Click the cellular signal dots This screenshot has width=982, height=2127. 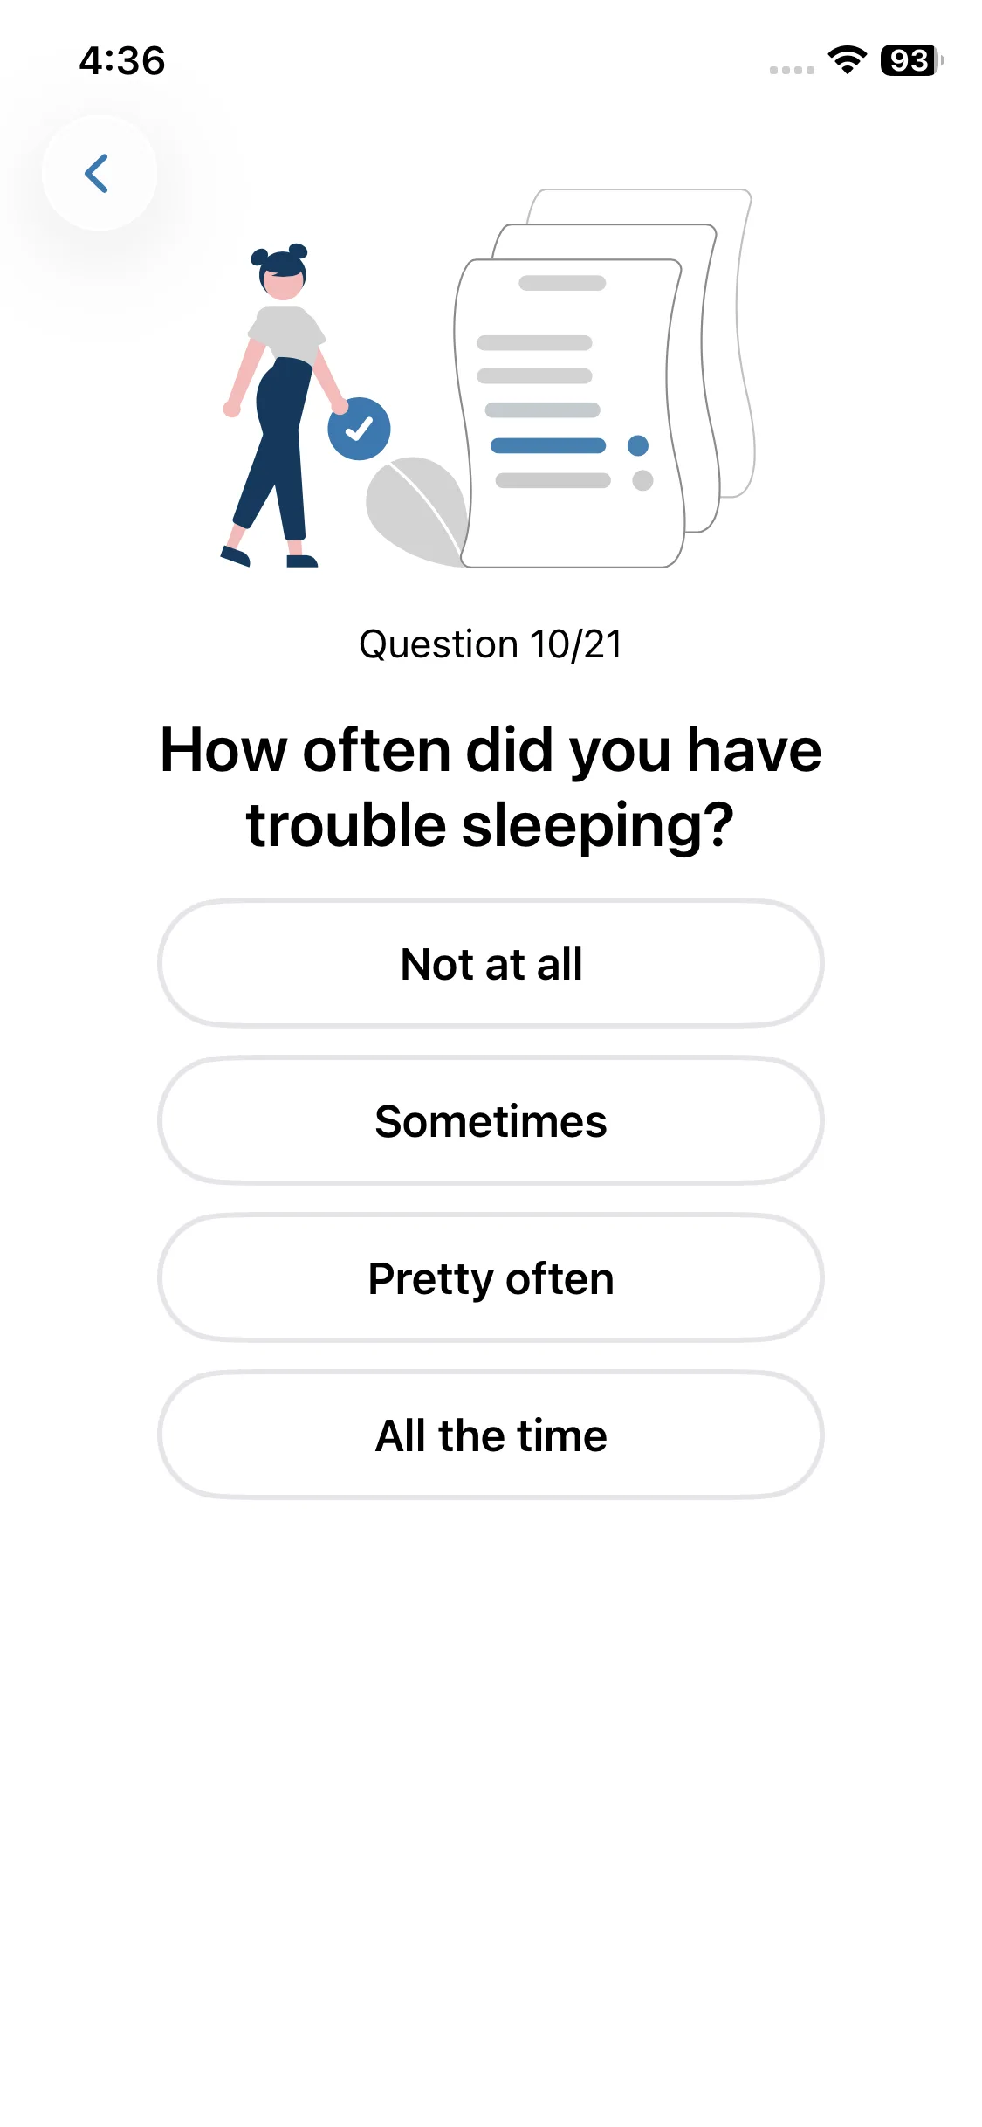pos(792,70)
